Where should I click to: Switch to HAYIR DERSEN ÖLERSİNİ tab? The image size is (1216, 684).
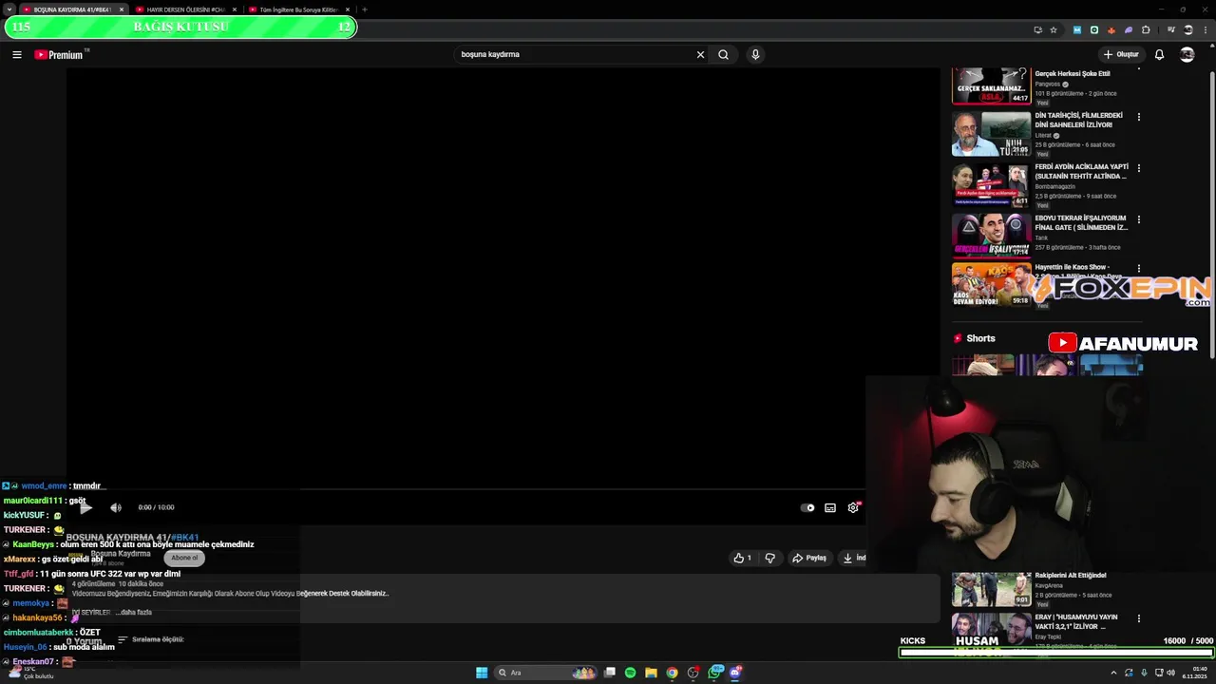185,9
